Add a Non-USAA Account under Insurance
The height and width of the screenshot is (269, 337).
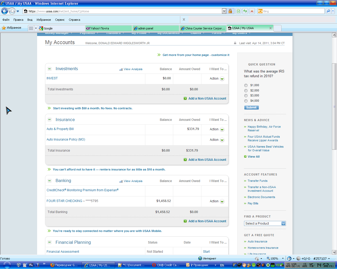point(205,160)
